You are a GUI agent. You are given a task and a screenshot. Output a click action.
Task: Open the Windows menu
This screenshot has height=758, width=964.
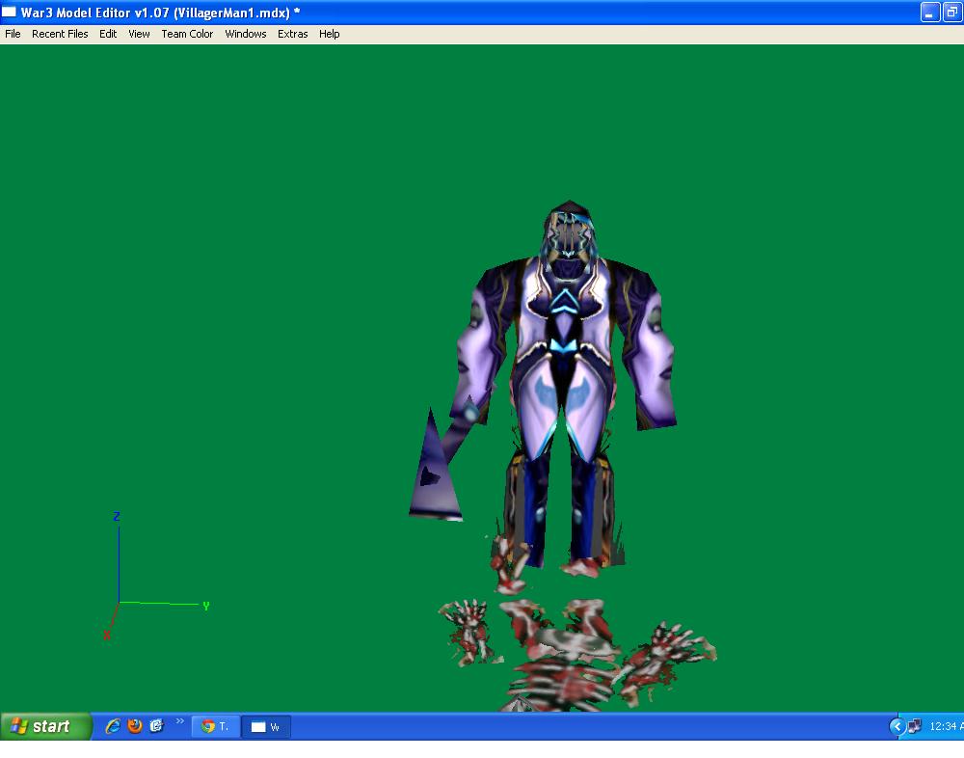245,34
